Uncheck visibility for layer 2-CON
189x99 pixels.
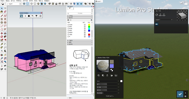pyautogui.click(x=85, y=25)
